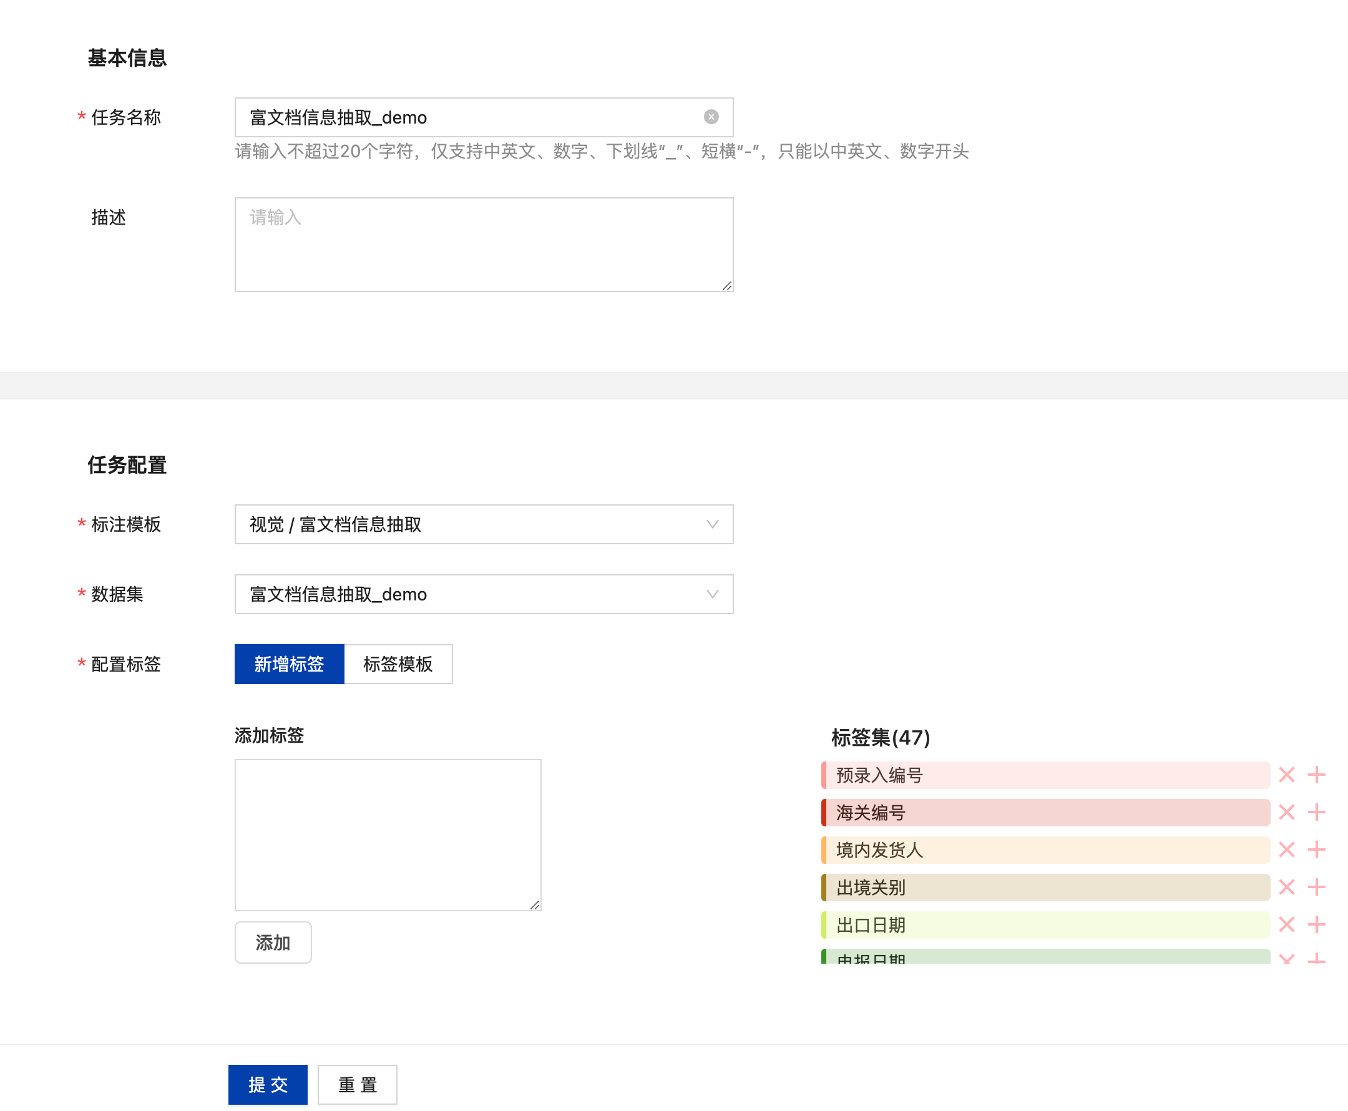Clear the task name field with the x icon
Image resolution: width=1348 pixels, height=1111 pixels.
coord(711,117)
